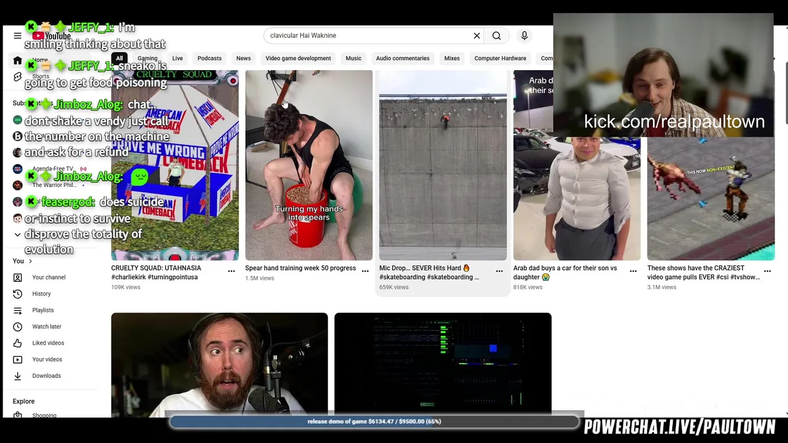Open 'CRUELTY SQUAD: UTAHNASIA' title link

point(156,273)
